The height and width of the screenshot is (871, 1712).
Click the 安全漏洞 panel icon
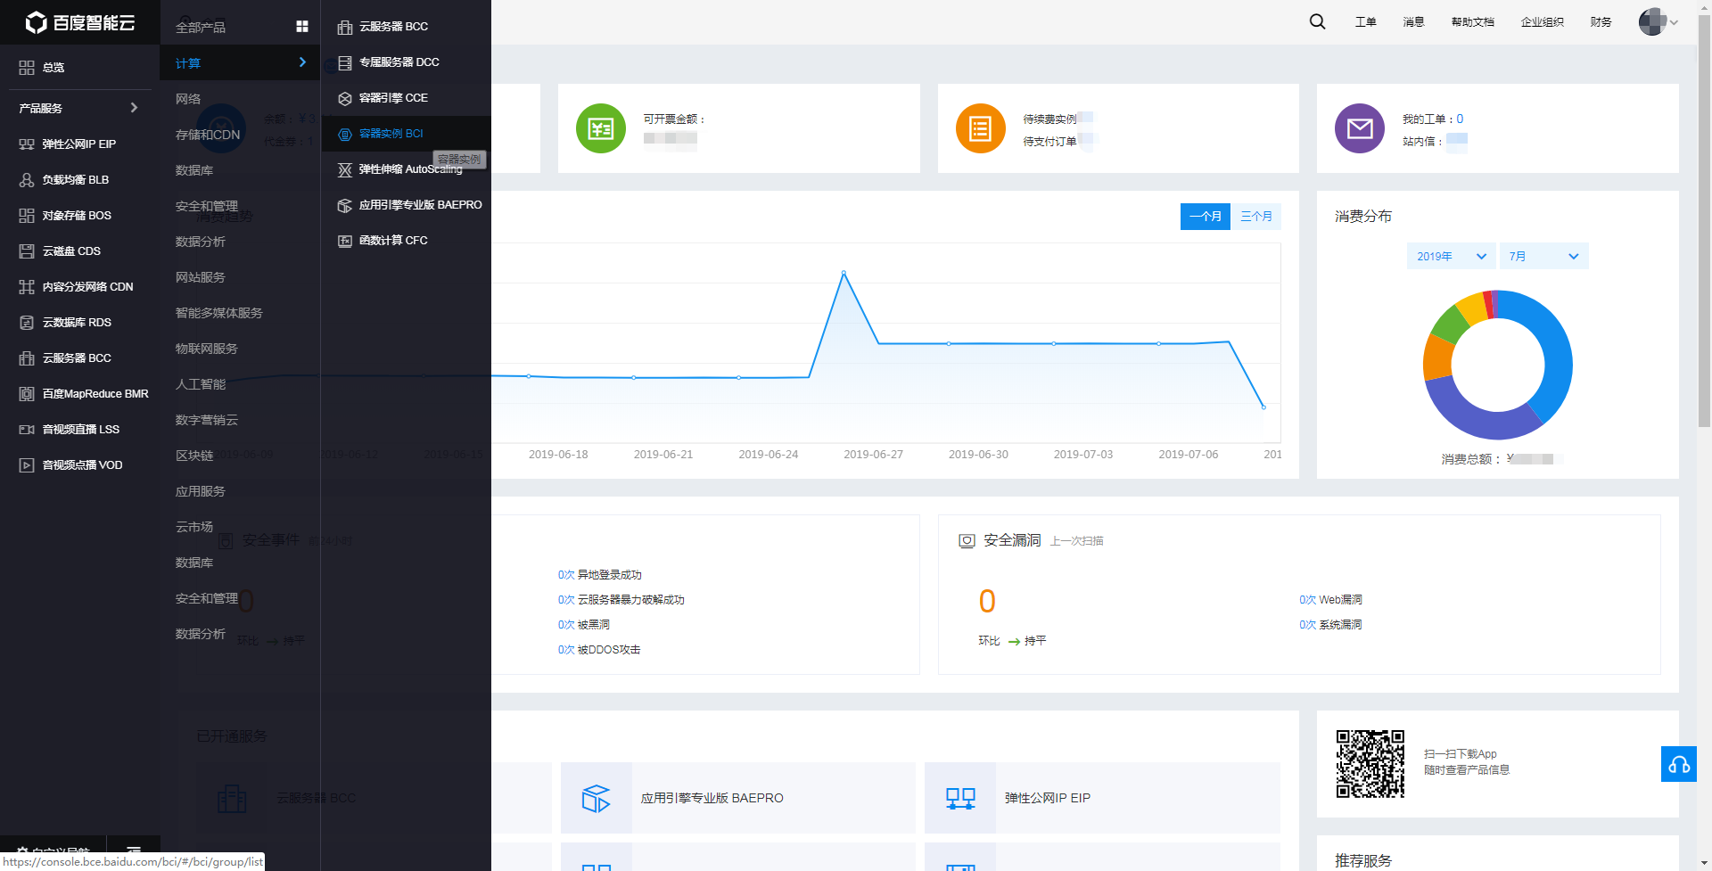coord(967,541)
